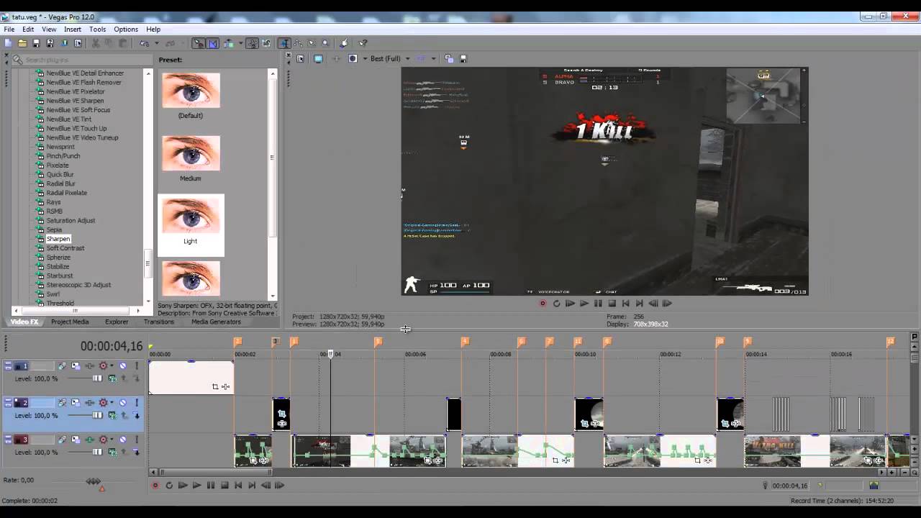Stop playback in the preview window
921x518 pixels.
pyautogui.click(x=612, y=304)
